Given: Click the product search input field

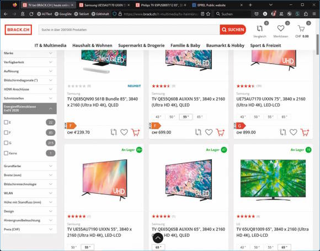Looking at the screenshot, I should 129,30.
